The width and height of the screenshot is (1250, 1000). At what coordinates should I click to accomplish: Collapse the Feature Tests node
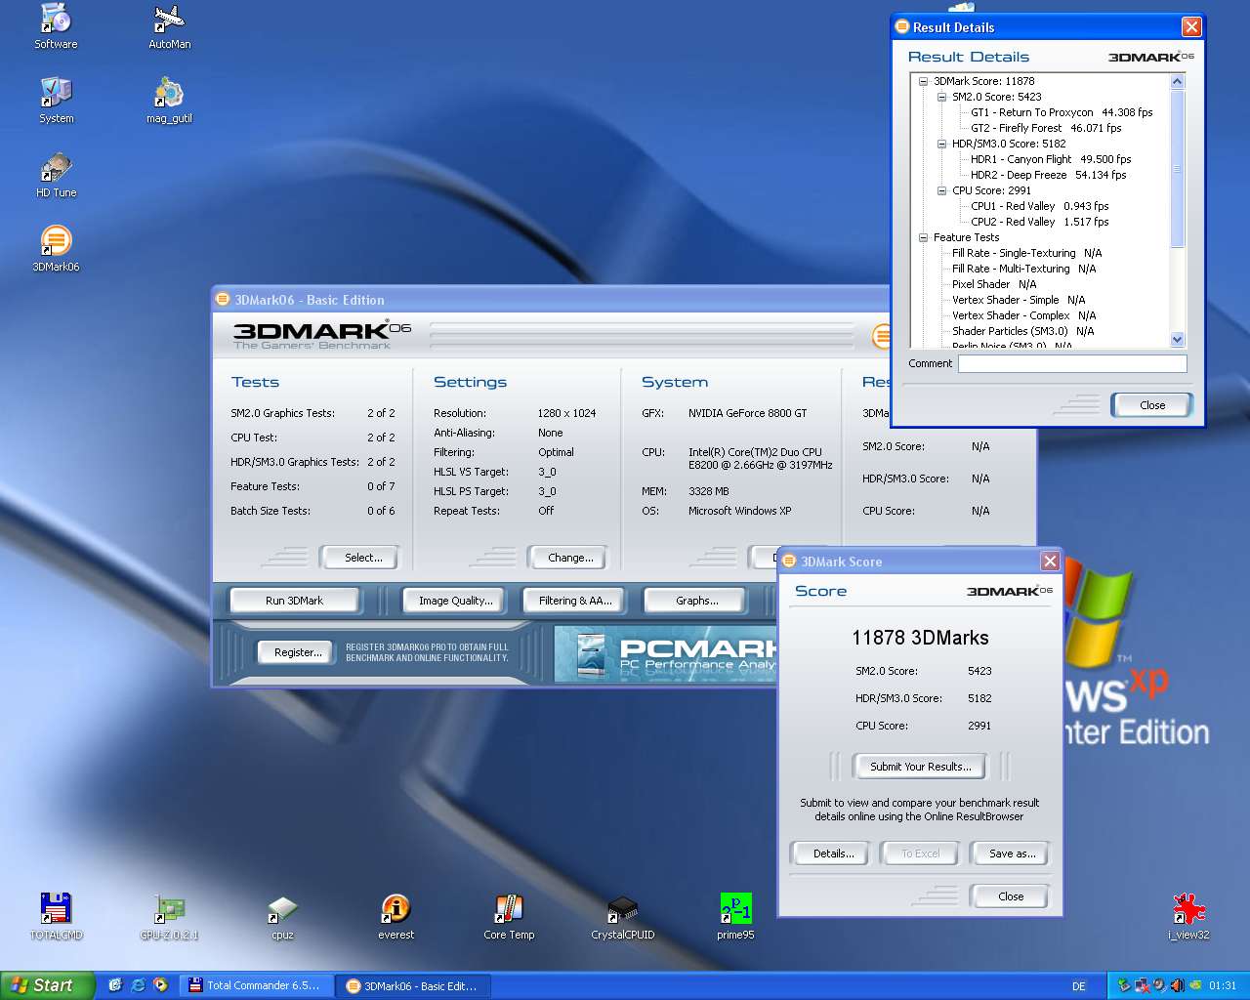pyautogui.click(x=923, y=237)
